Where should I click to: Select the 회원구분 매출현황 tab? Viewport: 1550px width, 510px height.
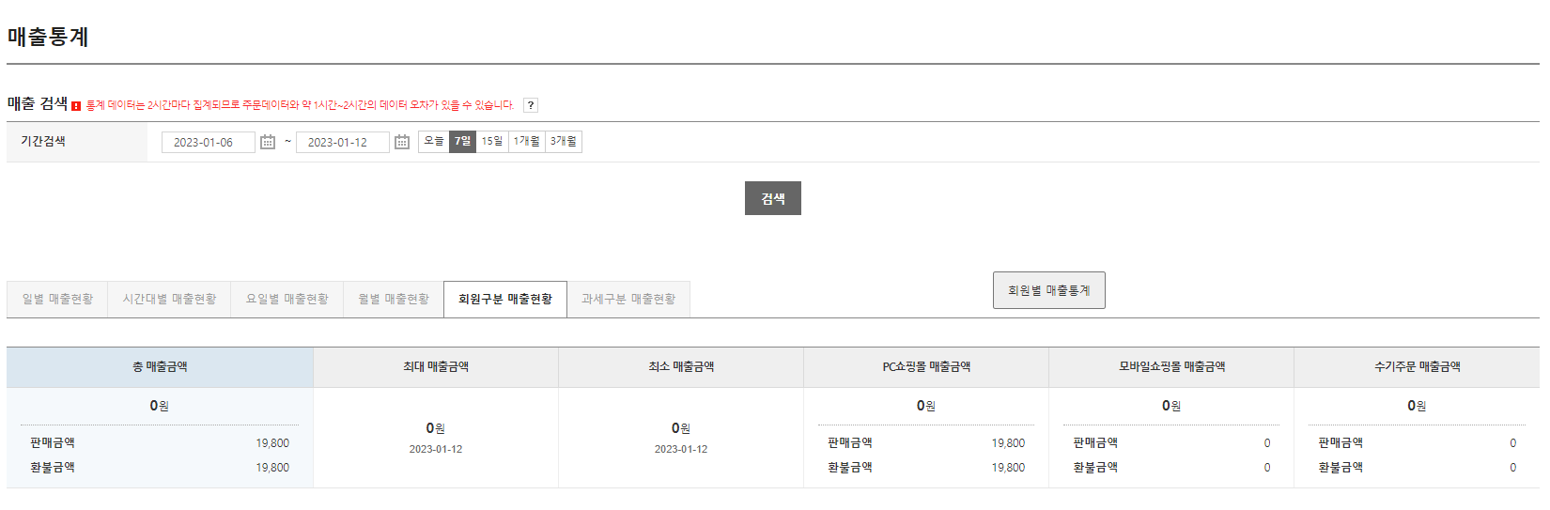click(505, 300)
